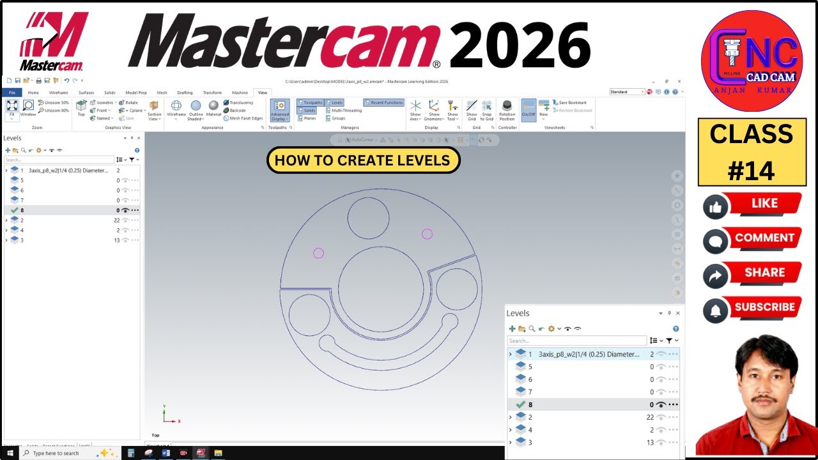Click Unzoom 50% in Zoom group

(54, 102)
